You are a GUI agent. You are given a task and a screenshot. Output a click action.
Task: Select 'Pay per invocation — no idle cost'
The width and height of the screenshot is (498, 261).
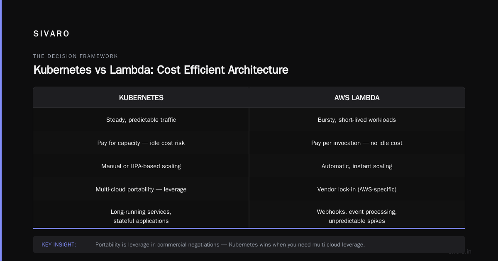click(x=357, y=143)
